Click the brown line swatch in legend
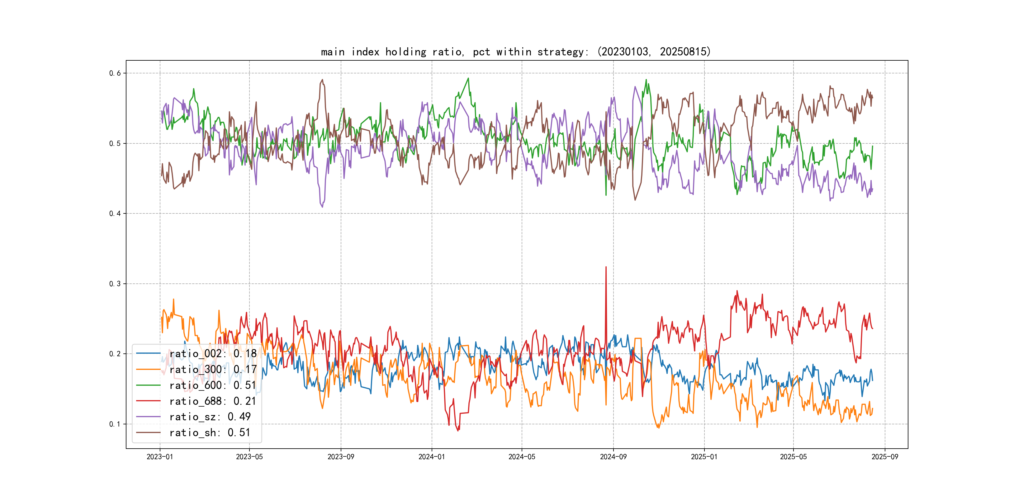This screenshot has width=1009, height=504. pos(148,432)
